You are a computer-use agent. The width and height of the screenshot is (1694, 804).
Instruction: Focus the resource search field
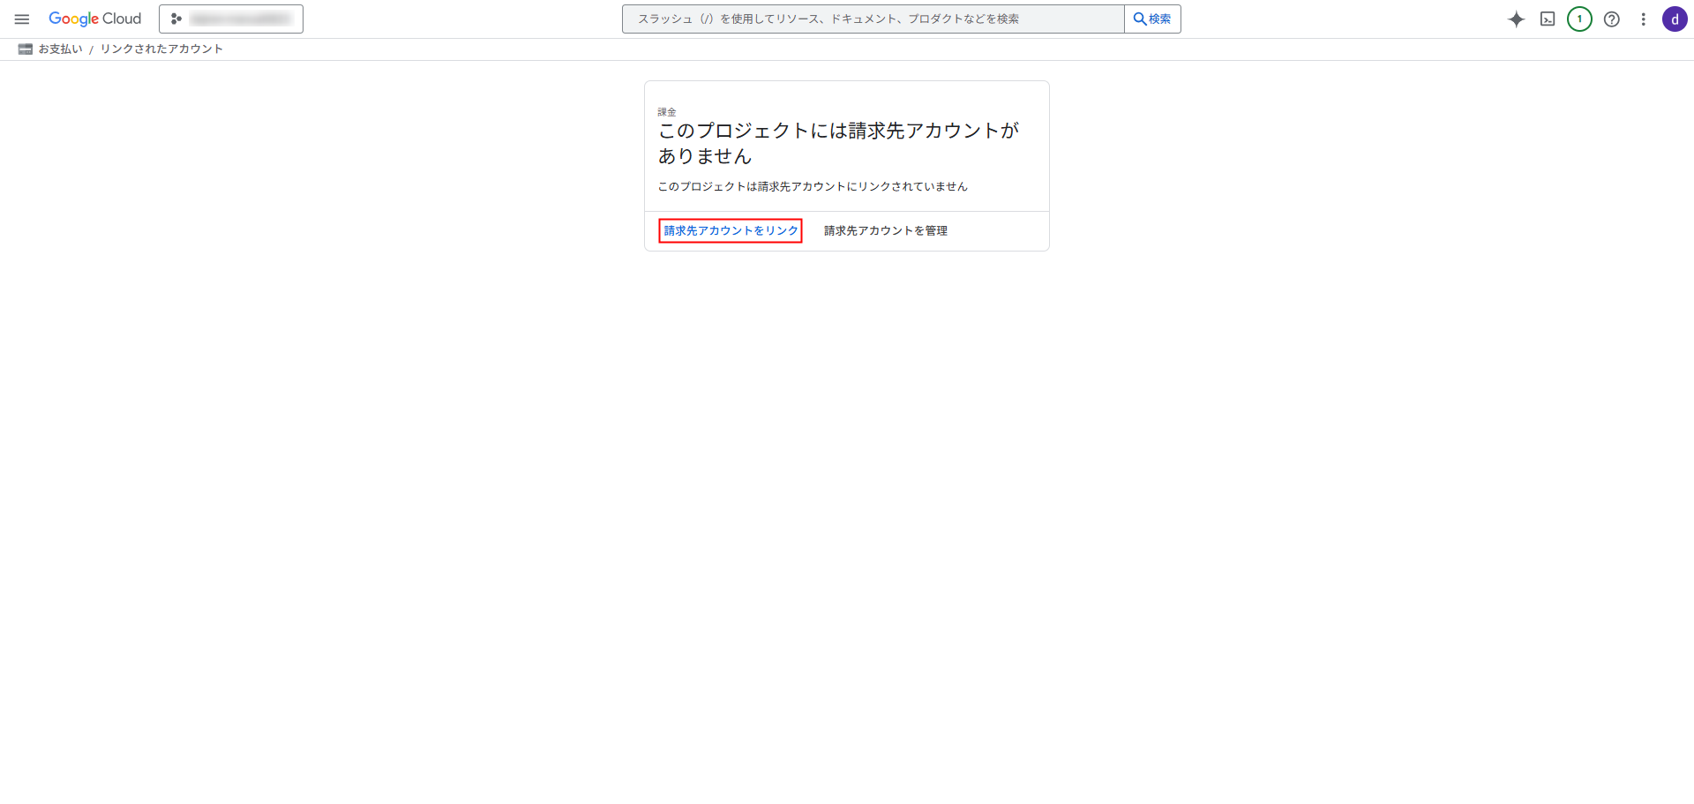[x=873, y=19]
